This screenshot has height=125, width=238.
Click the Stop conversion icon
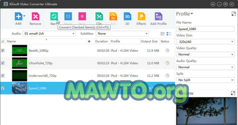[82, 16]
